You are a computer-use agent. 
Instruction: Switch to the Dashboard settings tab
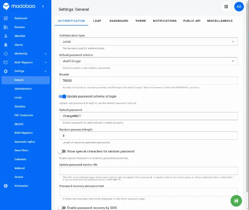[x=119, y=21]
